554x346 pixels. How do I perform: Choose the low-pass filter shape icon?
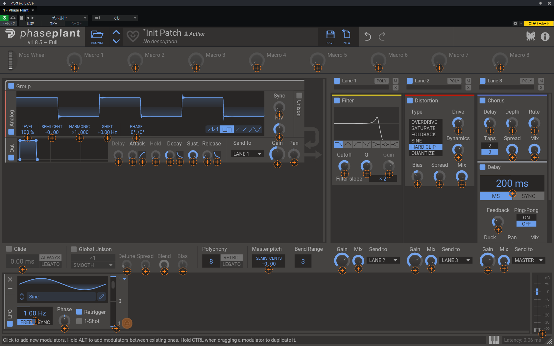click(x=338, y=144)
